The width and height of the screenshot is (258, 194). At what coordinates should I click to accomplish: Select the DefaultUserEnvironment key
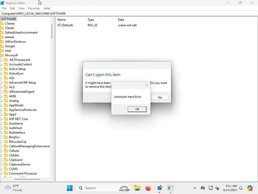(x=21, y=33)
